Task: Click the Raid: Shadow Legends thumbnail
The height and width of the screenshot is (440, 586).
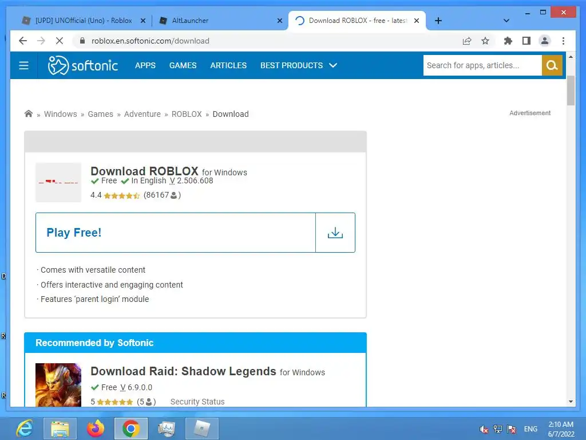Action: (58, 385)
